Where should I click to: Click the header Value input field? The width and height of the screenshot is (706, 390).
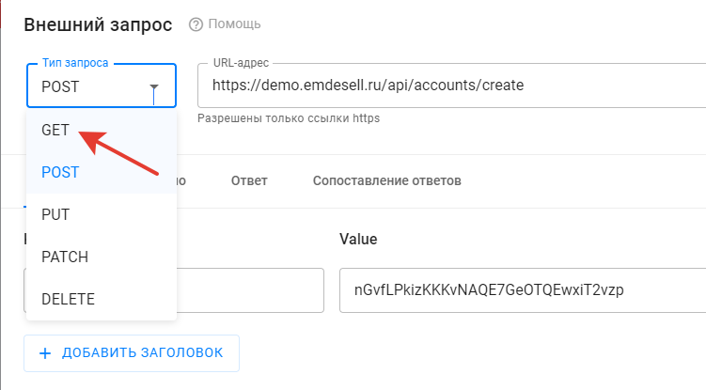point(523,290)
